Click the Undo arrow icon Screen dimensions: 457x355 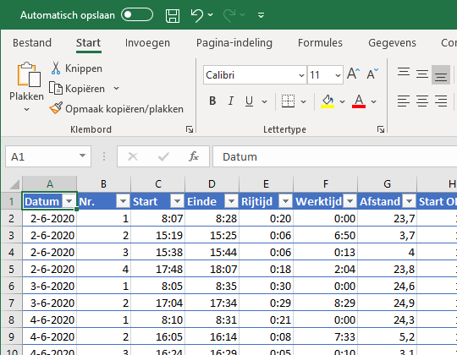coord(196,15)
